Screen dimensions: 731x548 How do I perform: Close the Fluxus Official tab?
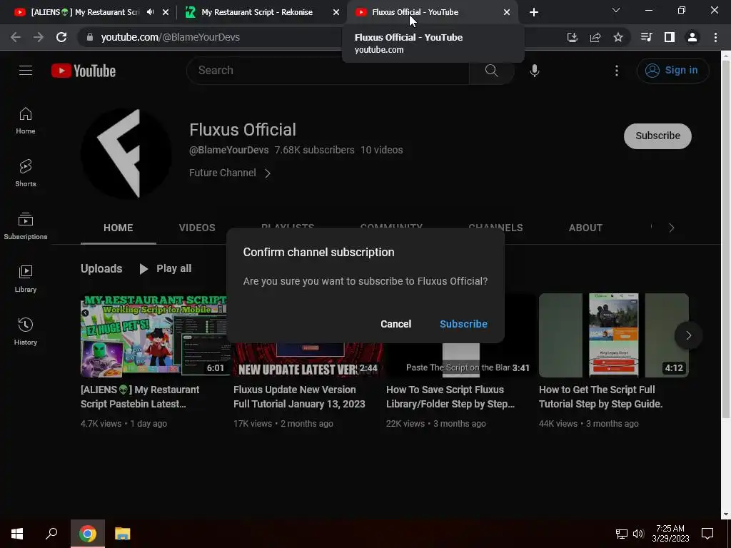pos(507,12)
